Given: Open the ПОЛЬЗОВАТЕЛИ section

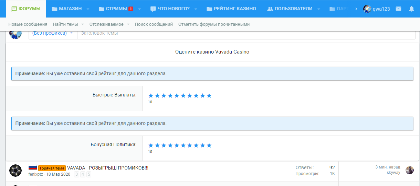Looking at the screenshot, I should [x=290, y=9].
